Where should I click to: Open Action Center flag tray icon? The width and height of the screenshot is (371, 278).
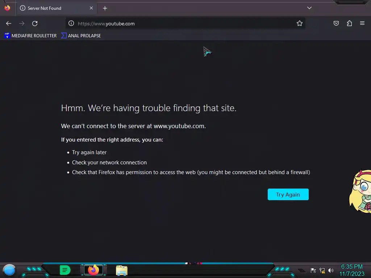(313, 270)
